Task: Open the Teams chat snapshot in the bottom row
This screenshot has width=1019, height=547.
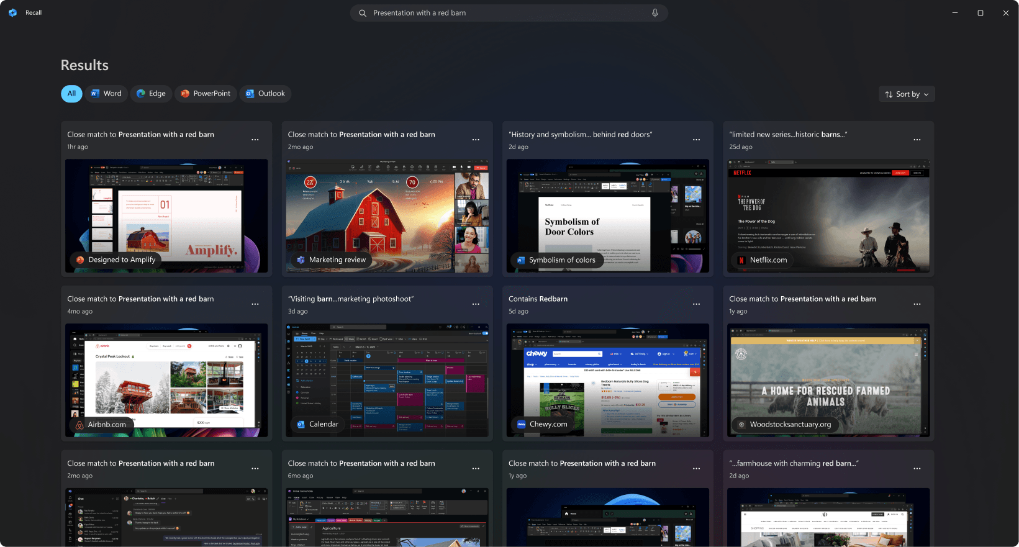Action: (x=166, y=517)
